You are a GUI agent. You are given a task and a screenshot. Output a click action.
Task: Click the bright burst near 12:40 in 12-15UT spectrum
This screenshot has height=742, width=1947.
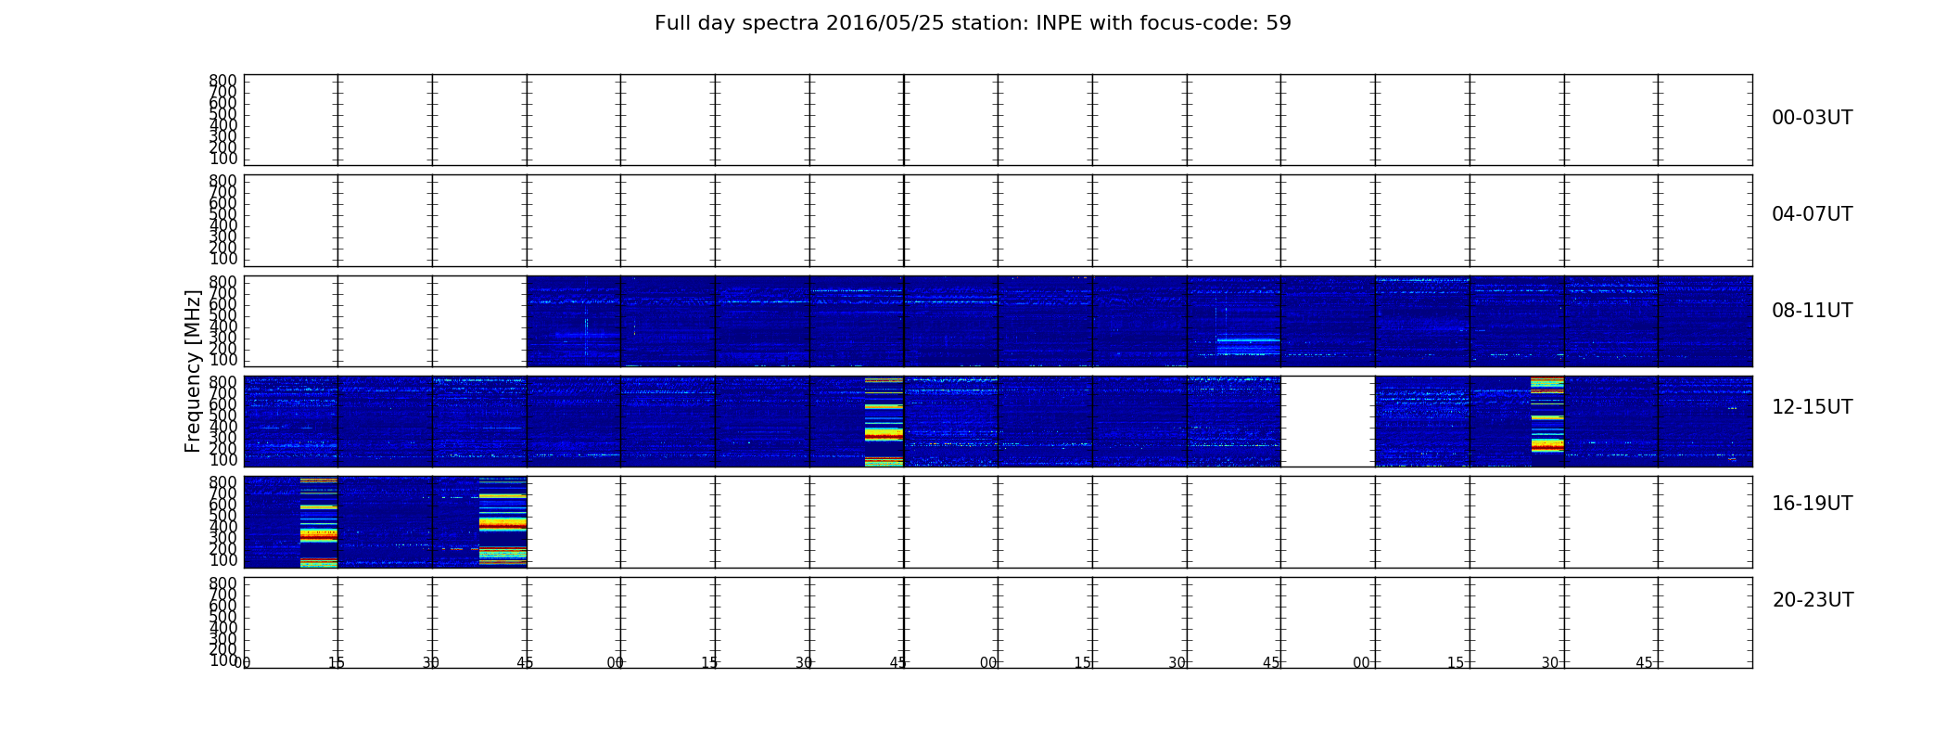click(884, 422)
